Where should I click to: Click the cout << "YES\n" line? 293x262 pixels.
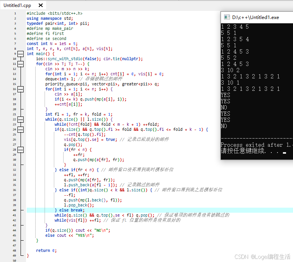pyautogui.click(x=70, y=236)
